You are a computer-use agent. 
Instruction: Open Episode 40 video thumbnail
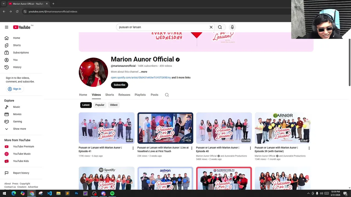(x=224, y=128)
